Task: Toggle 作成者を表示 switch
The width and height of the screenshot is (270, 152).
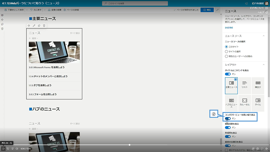Action: coord(228,137)
